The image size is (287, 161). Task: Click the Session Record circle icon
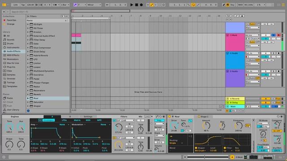pos(164,5)
